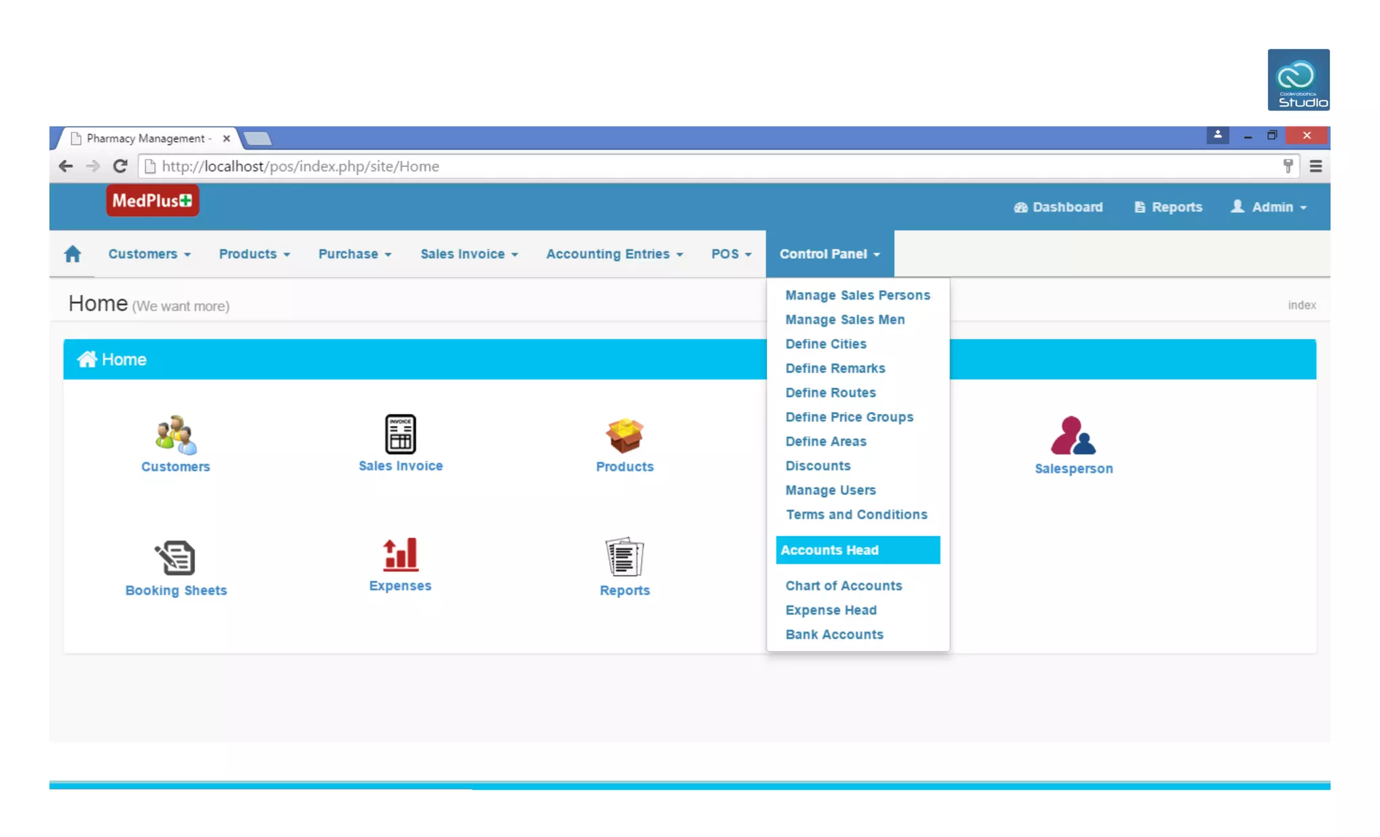Viewport: 1380px width, 837px height.
Task: Click the MedPlus logo button
Action: pyautogui.click(x=152, y=201)
